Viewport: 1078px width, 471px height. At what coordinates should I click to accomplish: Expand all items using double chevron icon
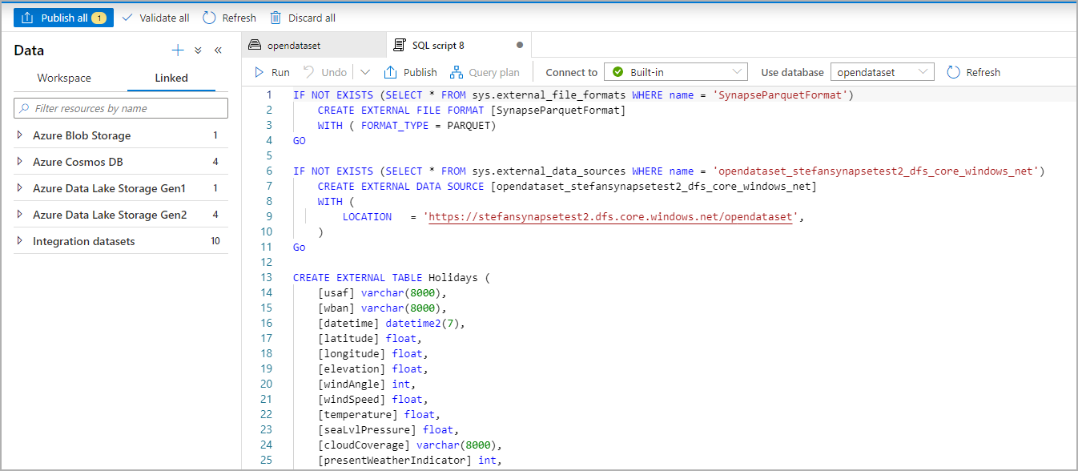pos(198,50)
